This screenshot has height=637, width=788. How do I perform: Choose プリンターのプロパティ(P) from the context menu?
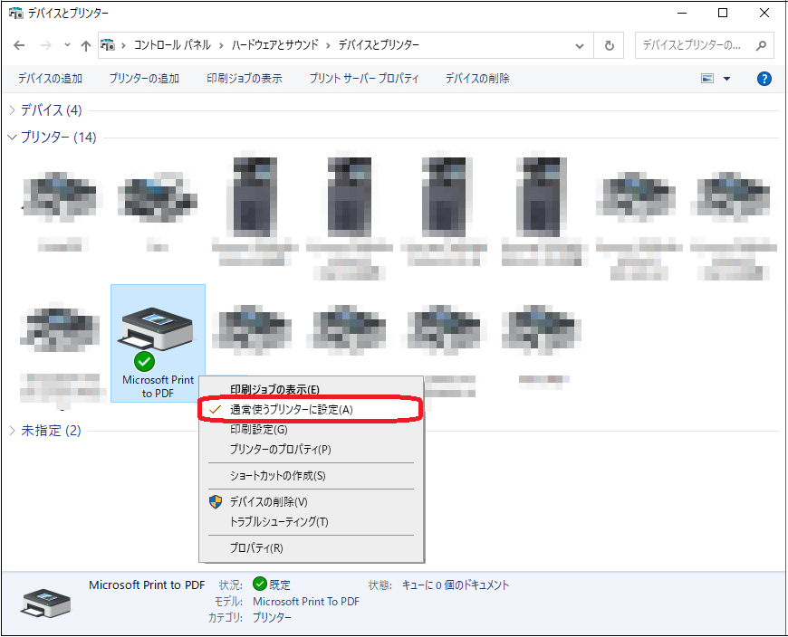click(280, 449)
